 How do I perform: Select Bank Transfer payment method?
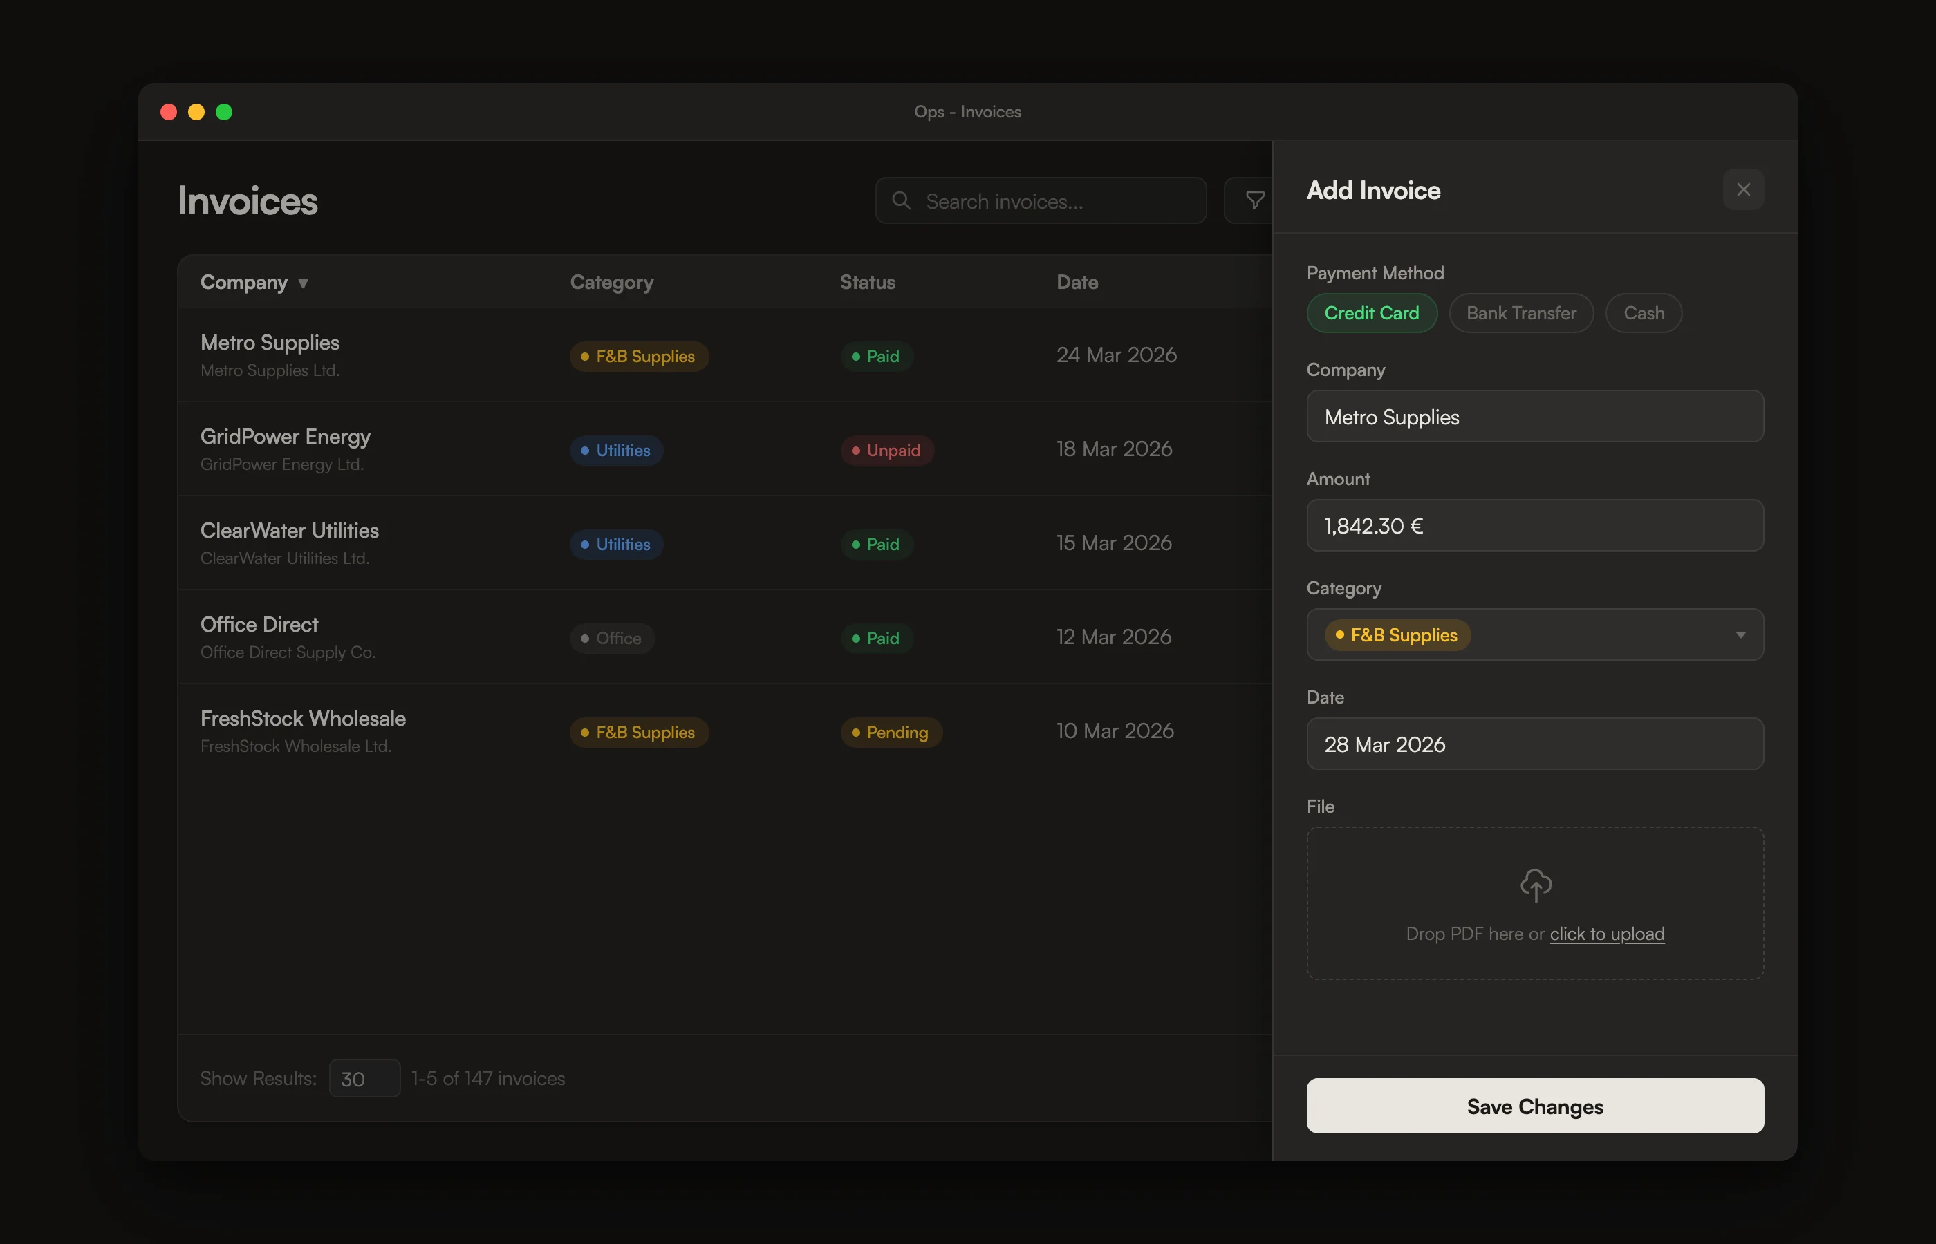pos(1520,314)
